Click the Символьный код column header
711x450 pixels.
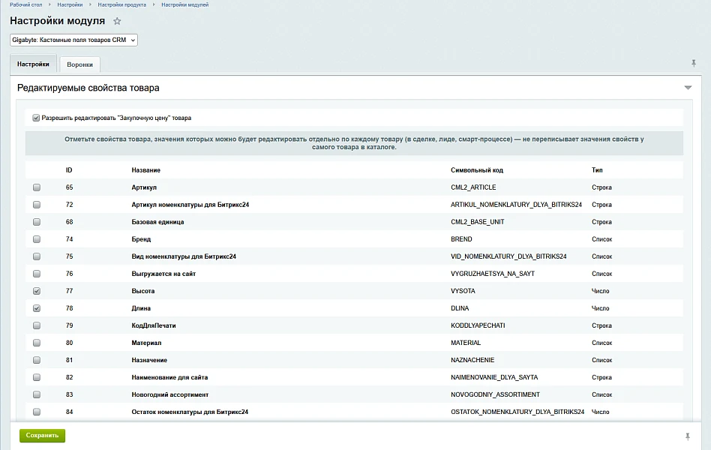pos(477,170)
